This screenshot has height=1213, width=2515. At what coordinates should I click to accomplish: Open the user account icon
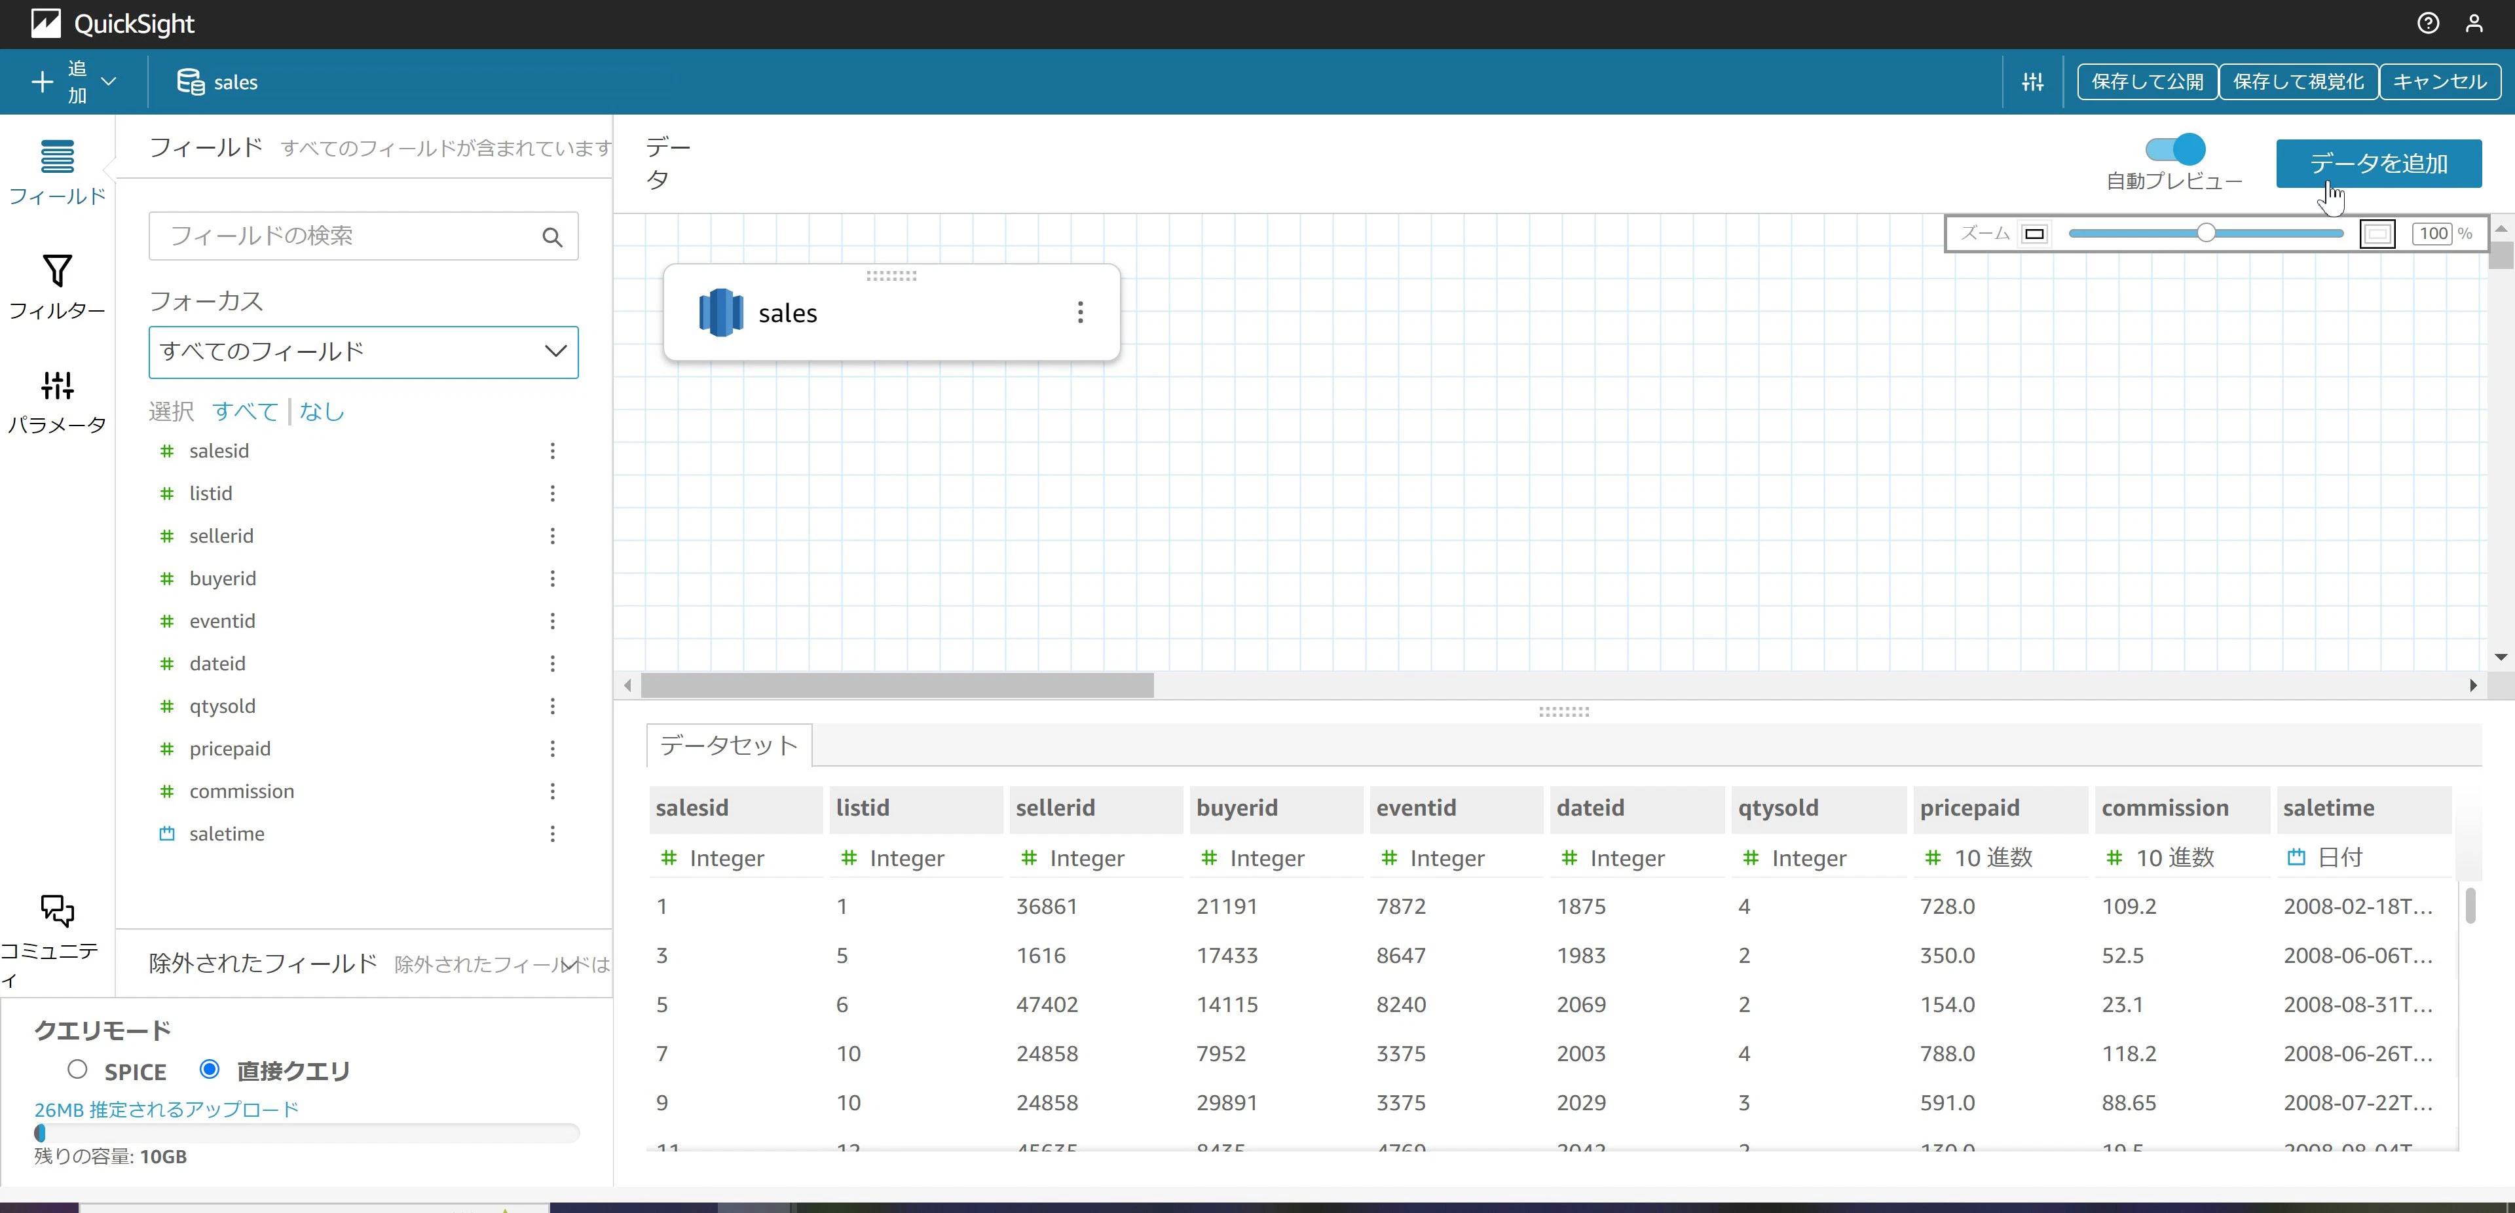coord(2474,24)
